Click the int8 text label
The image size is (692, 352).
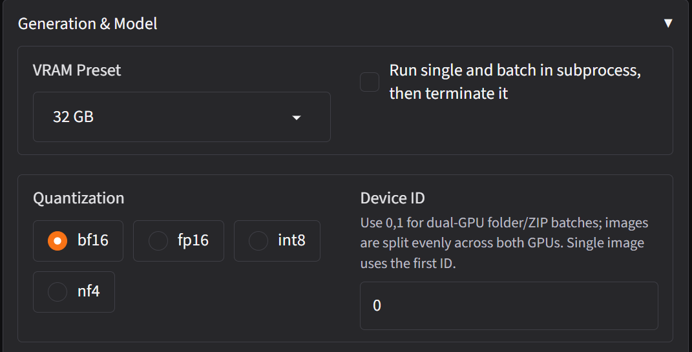[x=291, y=240]
